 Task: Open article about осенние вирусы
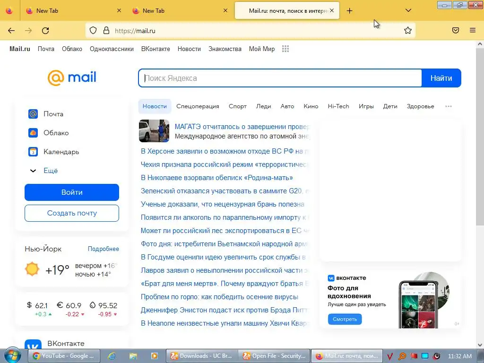[x=219, y=297]
